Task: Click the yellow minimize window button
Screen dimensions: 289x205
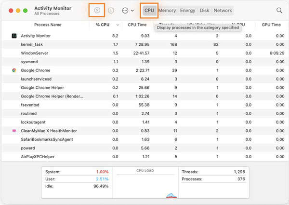Action: pyautogui.click(x=18, y=11)
